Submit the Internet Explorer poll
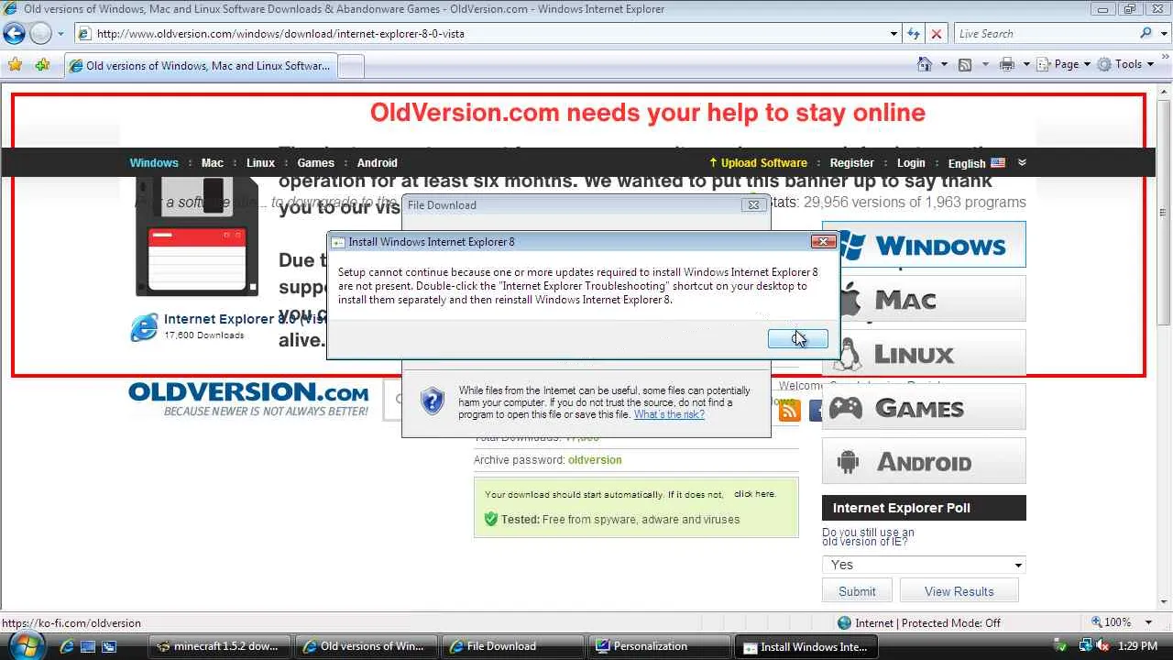This screenshot has width=1173, height=660. click(857, 591)
